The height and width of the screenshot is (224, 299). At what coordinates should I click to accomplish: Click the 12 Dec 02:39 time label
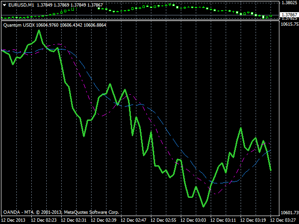click(x=105, y=220)
